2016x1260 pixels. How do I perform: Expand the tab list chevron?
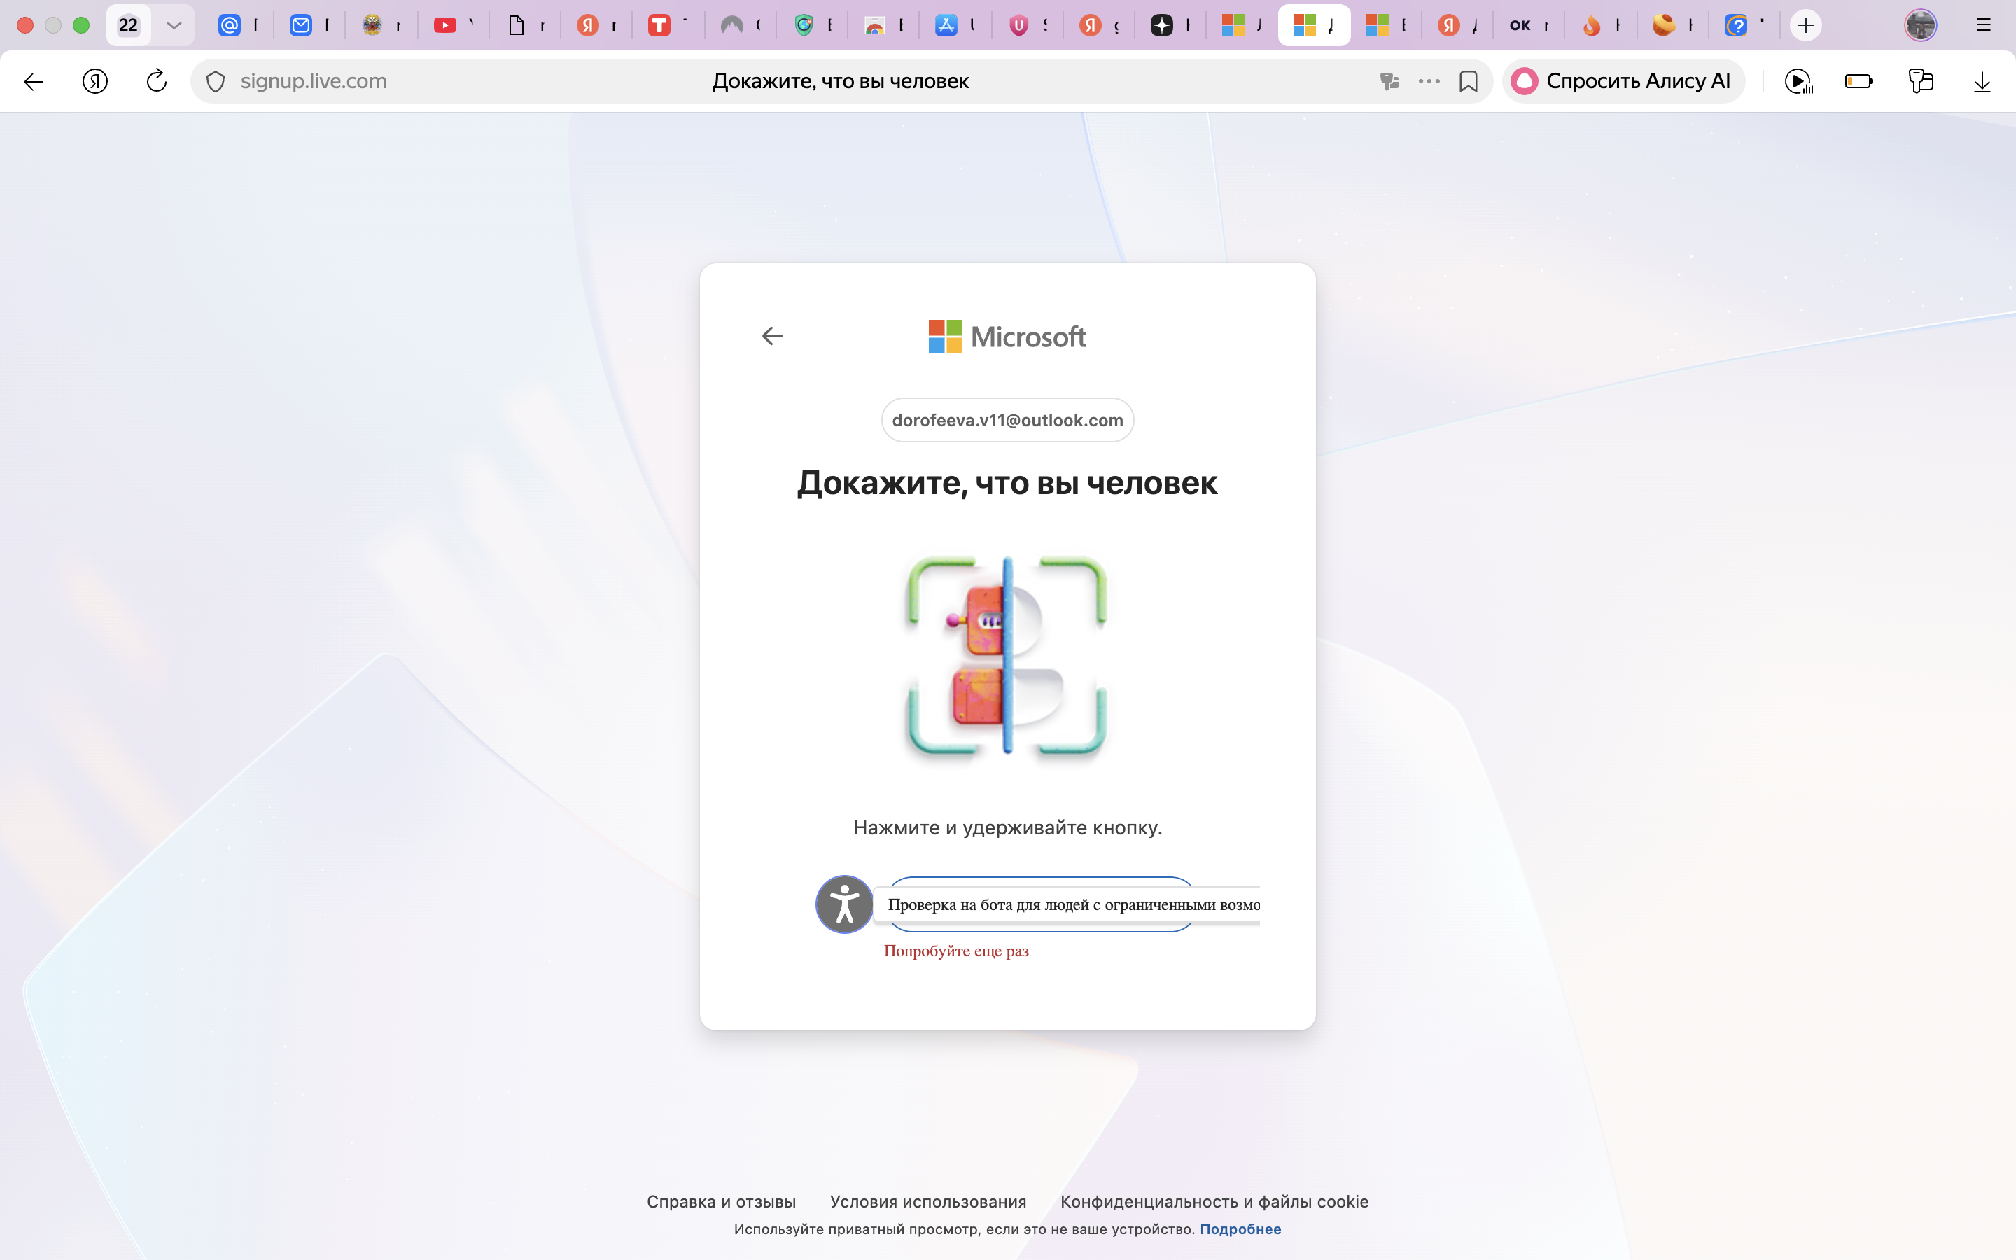pyautogui.click(x=174, y=25)
